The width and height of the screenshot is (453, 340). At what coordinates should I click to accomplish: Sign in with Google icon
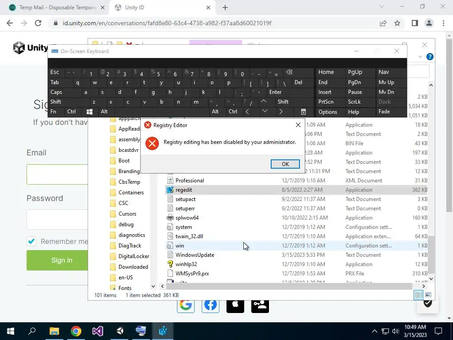coord(185,306)
